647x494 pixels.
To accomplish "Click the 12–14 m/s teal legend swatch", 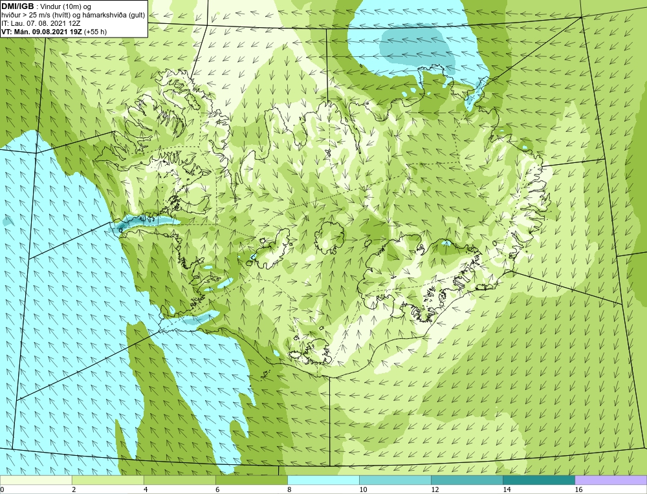I will (x=467, y=480).
